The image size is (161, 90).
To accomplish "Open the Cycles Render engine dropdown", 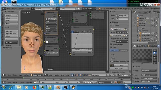I will tap(89, 9).
